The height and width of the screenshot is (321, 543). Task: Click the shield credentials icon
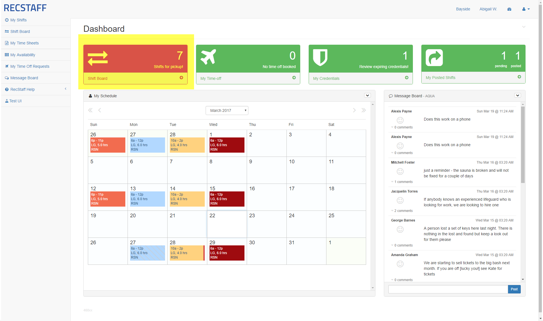pos(320,57)
